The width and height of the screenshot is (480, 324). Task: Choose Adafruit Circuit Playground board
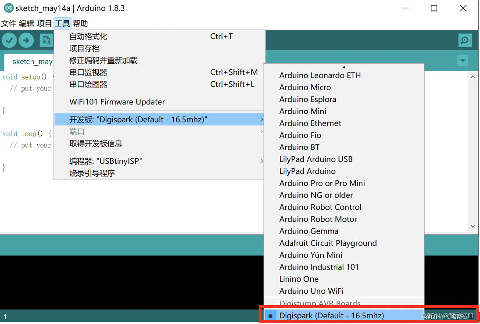[344, 243]
